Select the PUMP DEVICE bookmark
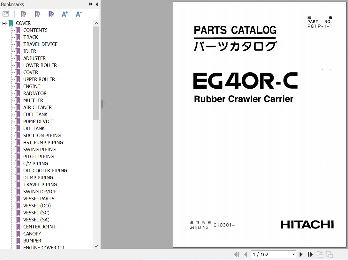This screenshot has height=260, width=348. 38,122
